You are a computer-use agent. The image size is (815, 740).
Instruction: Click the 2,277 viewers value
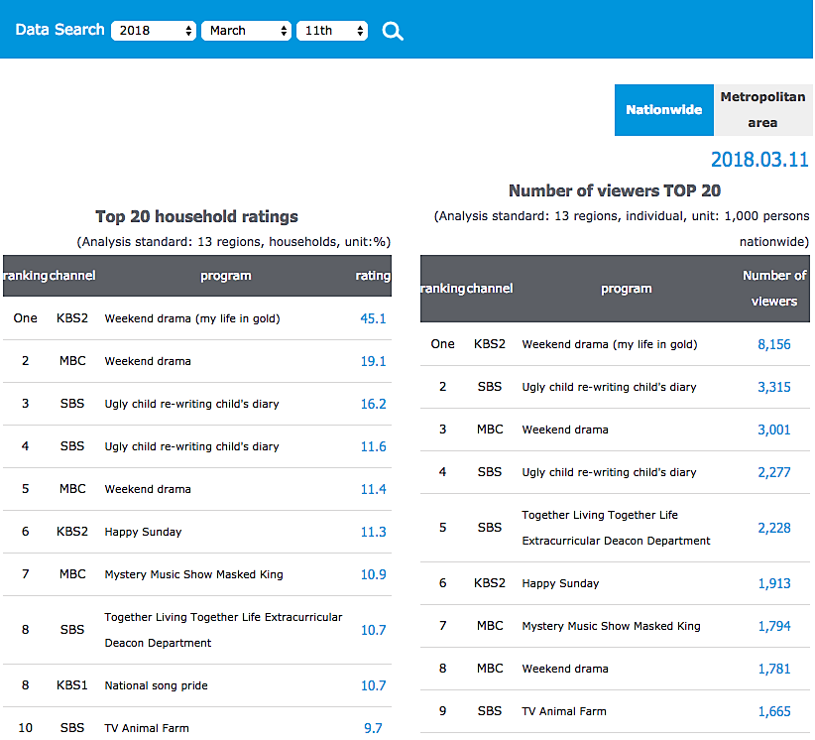click(x=774, y=472)
